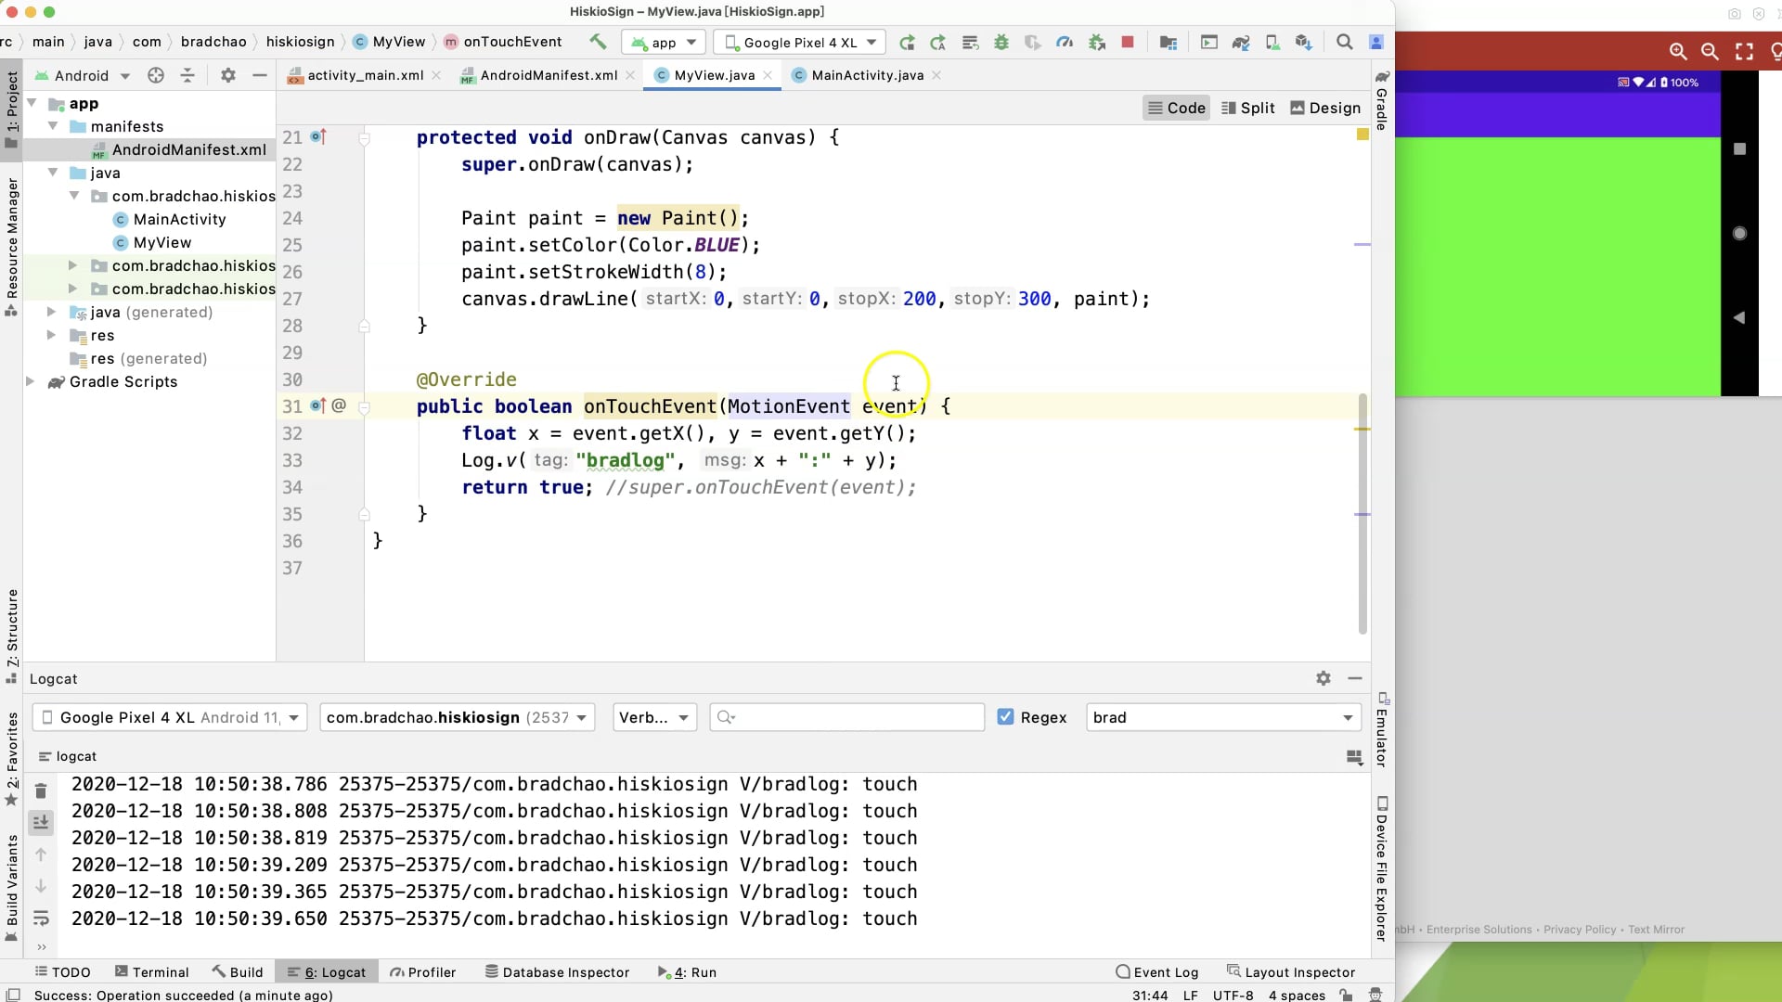The width and height of the screenshot is (1782, 1002).
Task: Open the Profile app gauge icon
Action: pyautogui.click(x=1065, y=42)
